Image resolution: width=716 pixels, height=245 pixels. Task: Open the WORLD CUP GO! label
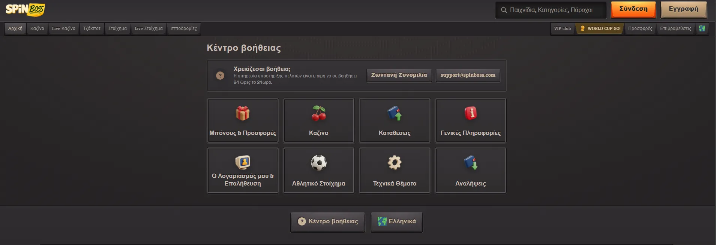[x=604, y=28]
